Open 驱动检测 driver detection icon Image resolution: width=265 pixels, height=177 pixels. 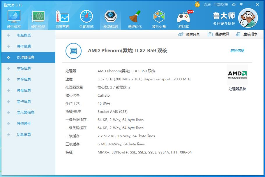(x=111, y=16)
